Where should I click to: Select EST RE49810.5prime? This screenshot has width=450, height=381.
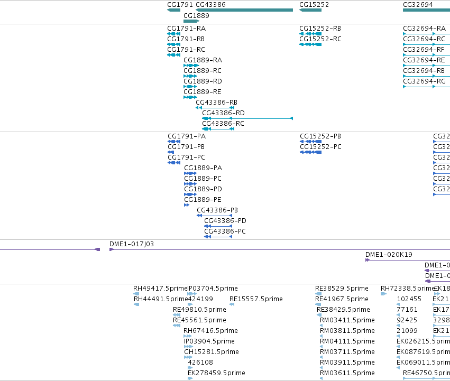177,315
